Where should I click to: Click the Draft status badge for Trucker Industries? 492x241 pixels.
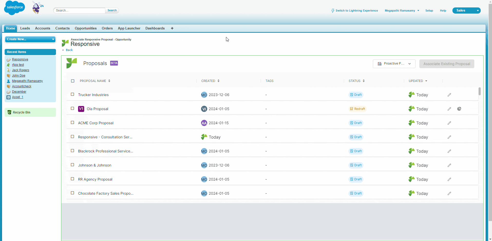tap(356, 95)
